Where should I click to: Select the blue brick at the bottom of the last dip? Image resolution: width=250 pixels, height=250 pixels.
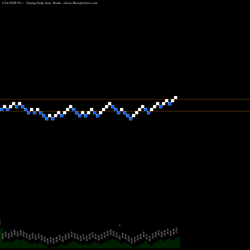pos(130,118)
